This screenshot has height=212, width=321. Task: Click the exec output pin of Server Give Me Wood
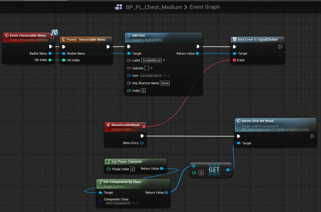pos(312,136)
